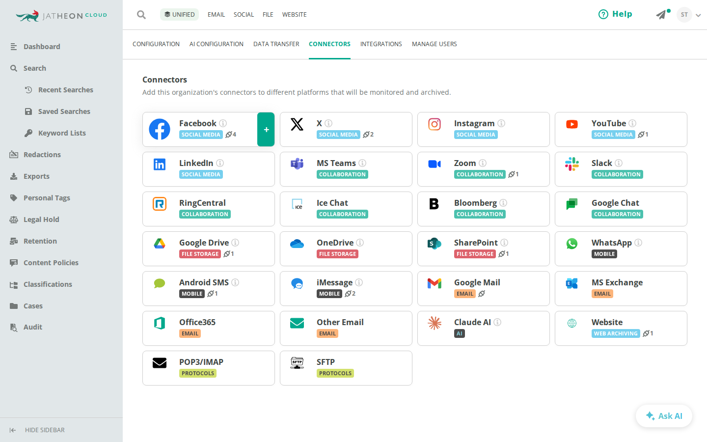Select the Email filter in top bar
This screenshot has height=442, width=707.
216,15
